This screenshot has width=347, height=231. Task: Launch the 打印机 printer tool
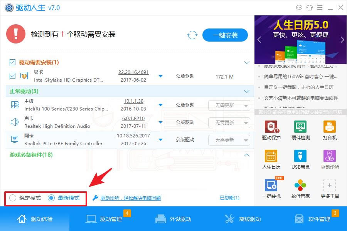(x=330, y=127)
